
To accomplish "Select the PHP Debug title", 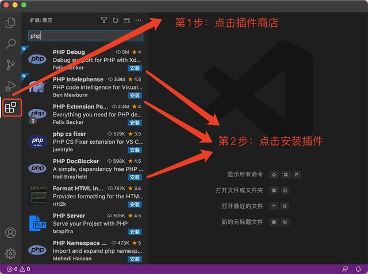I will (69, 52).
